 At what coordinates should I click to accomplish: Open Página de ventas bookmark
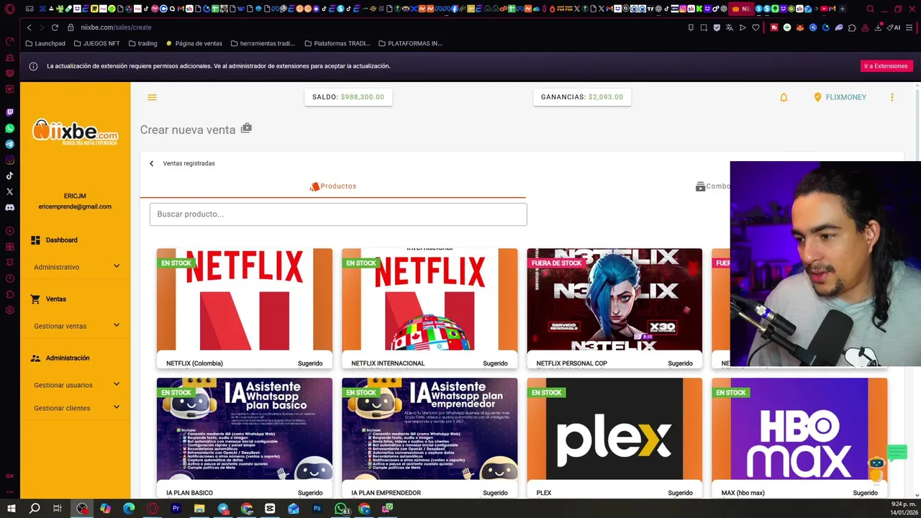[x=194, y=43]
